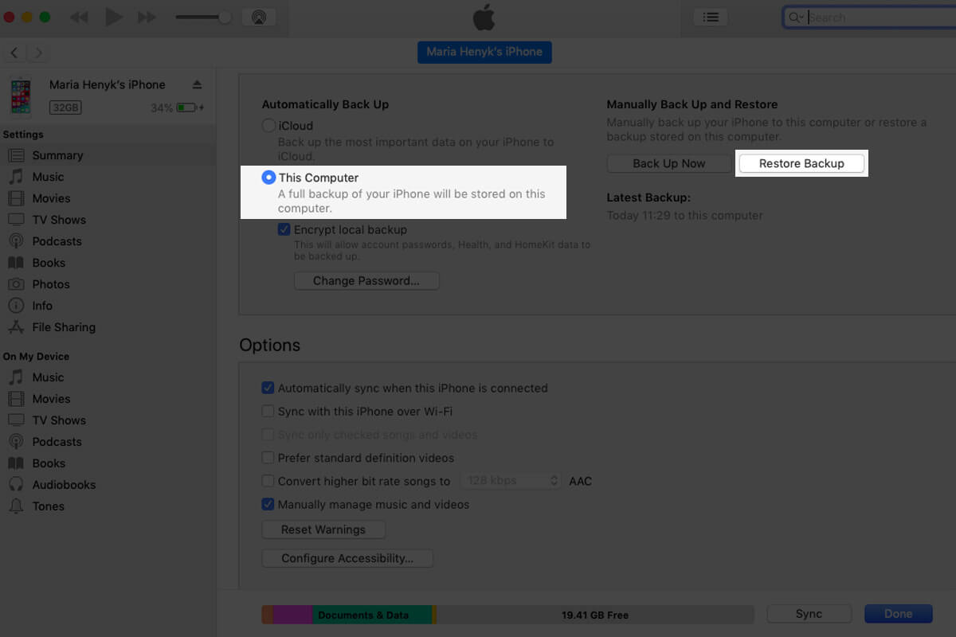Screen dimensions: 956x637
Task: Adjust the volume slider
Action: coord(225,17)
